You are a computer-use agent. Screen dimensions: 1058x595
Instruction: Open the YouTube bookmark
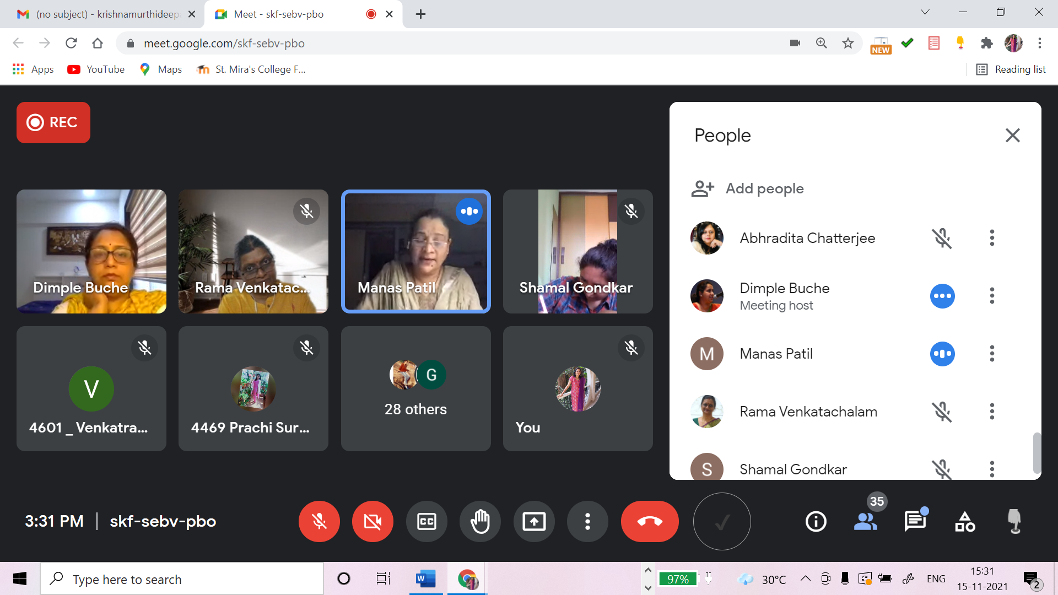[x=96, y=69]
